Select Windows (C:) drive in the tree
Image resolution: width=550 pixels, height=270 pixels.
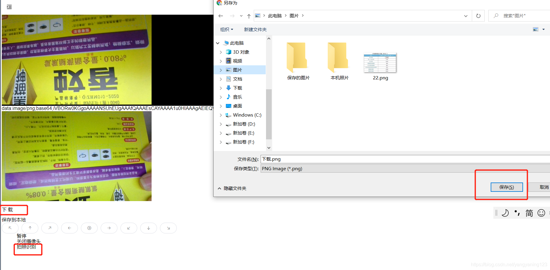click(x=247, y=115)
